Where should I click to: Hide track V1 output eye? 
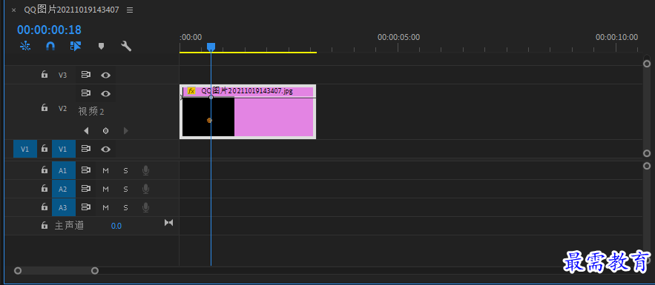coord(105,150)
